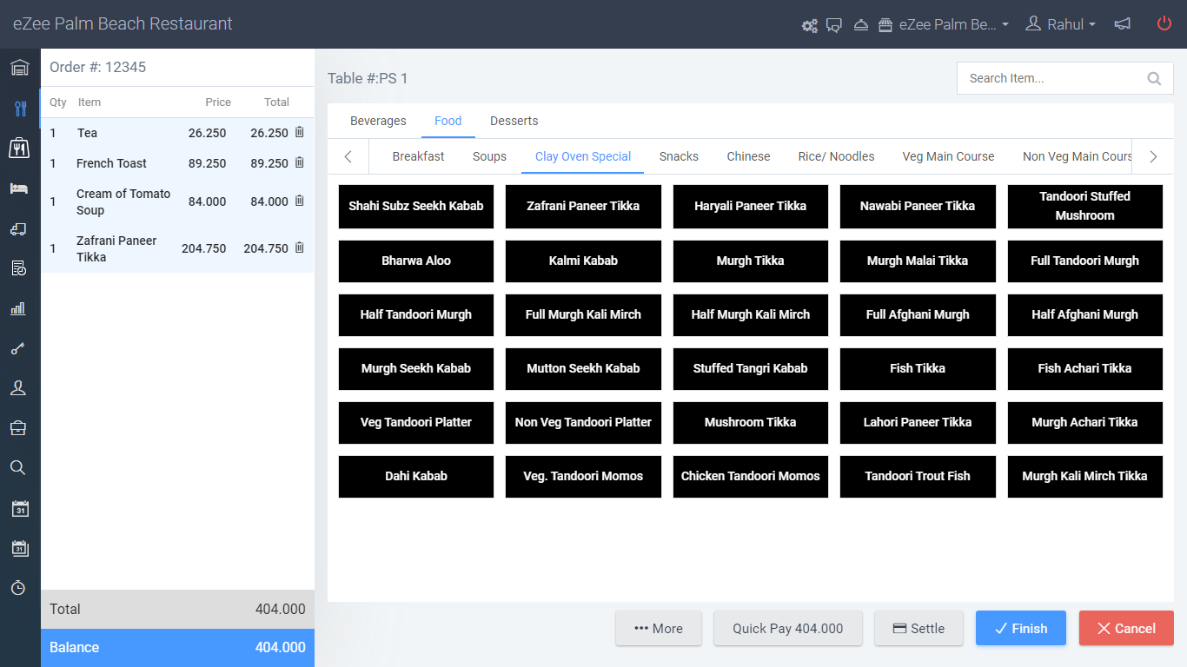1187x667 pixels.
Task: Open the stacked calendar icon in the sidebar
Action: tap(19, 548)
